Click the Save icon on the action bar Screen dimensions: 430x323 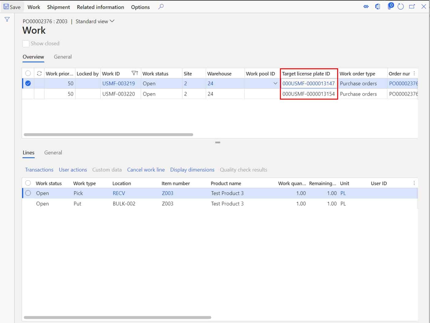[x=12, y=7]
